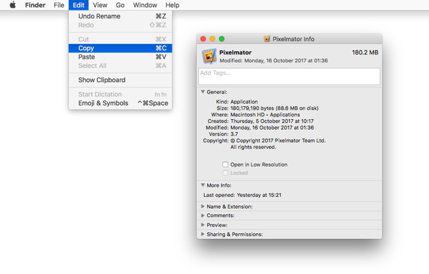This screenshot has height=274, width=429.
Task: Click the Pixelmator name in header
Action: click(x=235, y=52)
